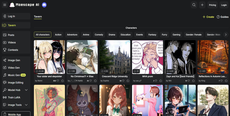Open Contests from the sidebar
Screen dimensions: 230x116
coord(13,50)
